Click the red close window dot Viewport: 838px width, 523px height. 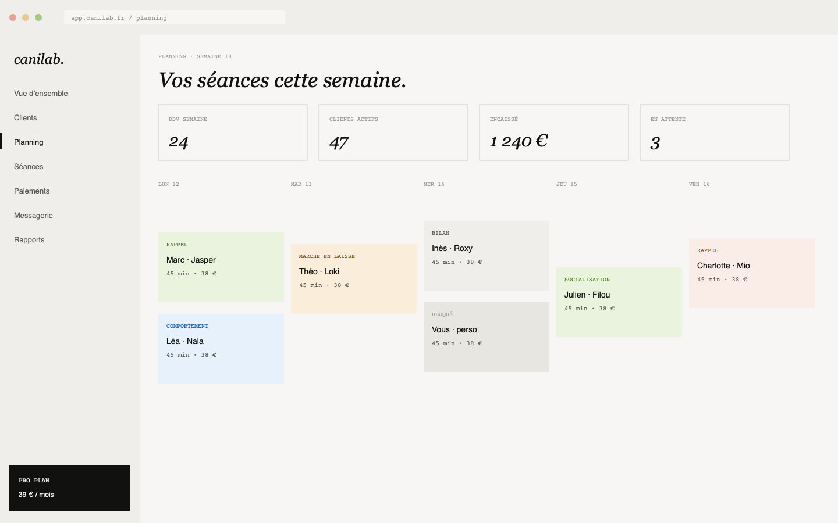[x=13, y=17]
